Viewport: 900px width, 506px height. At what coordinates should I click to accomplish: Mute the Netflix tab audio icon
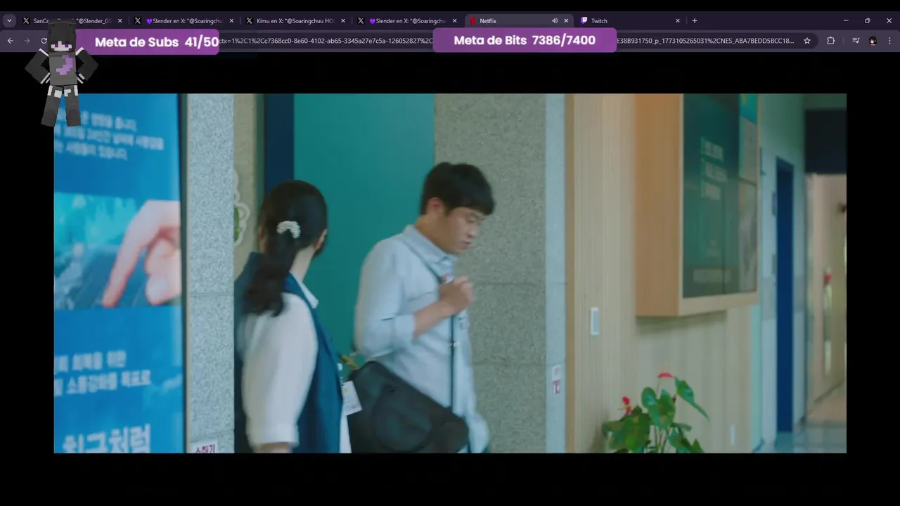click(x=554, y=21)
